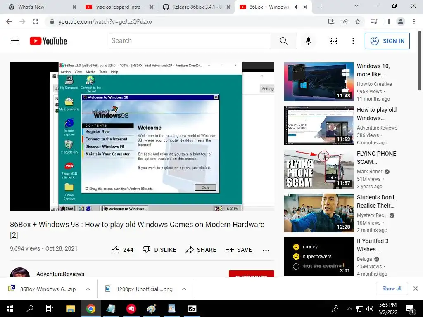423x317 pixels.
Task: Close the Release 86Box GitHub tab
Action: 228,7
